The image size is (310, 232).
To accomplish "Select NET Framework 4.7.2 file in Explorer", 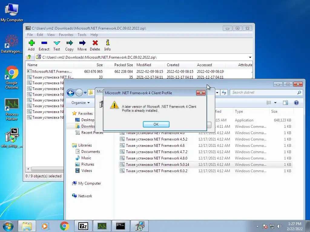I will point(206,152).
